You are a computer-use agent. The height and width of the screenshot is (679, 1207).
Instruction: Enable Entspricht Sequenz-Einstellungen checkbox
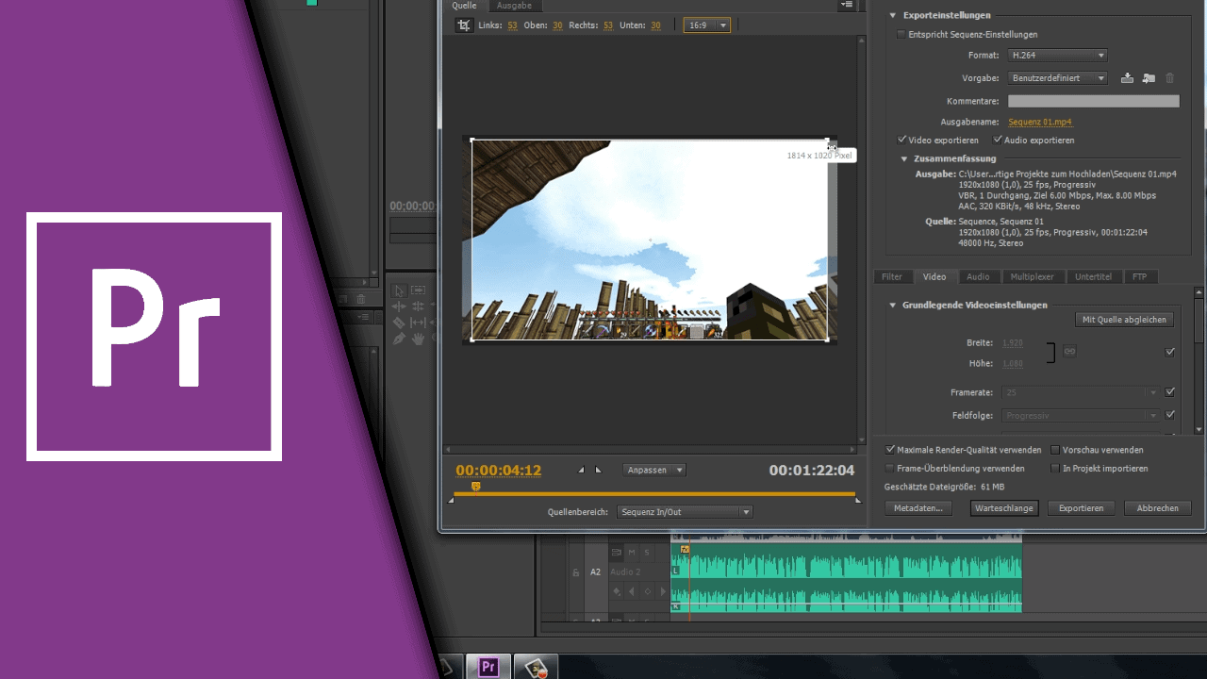click(901, 35)
